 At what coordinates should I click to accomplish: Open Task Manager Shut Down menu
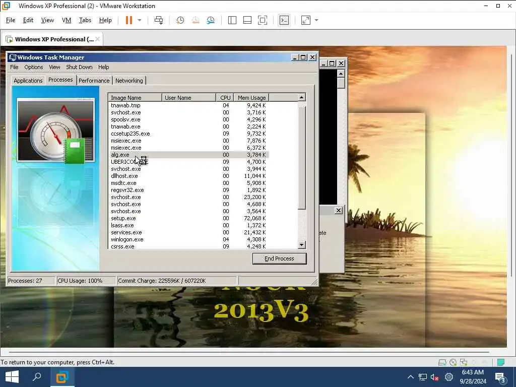click(x=79, y=67)
